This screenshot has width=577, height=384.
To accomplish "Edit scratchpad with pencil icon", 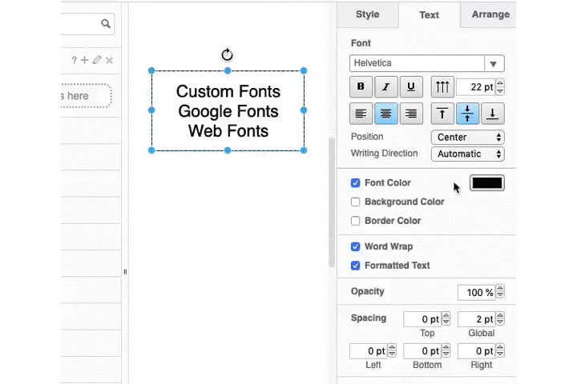I will (x=97, y=60).
